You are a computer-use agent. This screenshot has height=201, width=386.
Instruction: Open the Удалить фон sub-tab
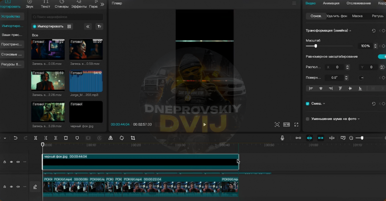pos(336,16)
